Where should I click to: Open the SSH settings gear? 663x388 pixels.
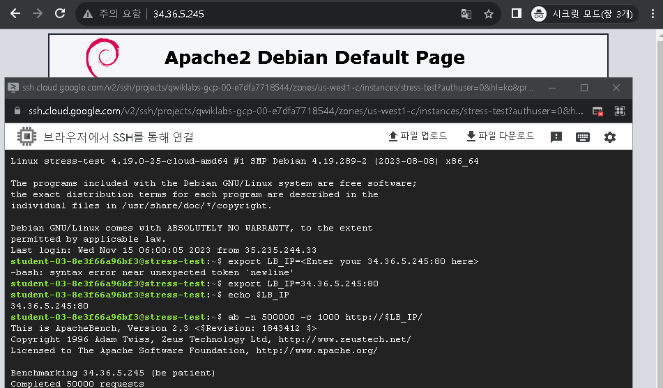pyautogui.click(x=610, y=137)
